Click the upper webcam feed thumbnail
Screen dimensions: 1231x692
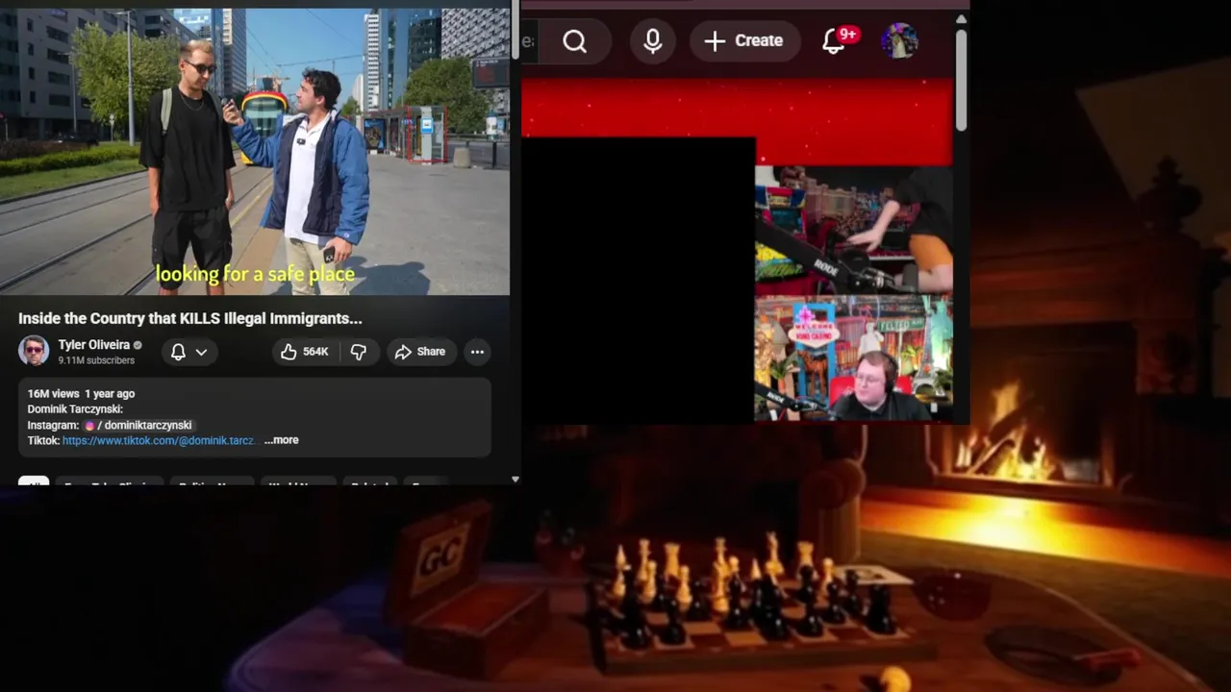pyautogui.click(x=854, y=230)
